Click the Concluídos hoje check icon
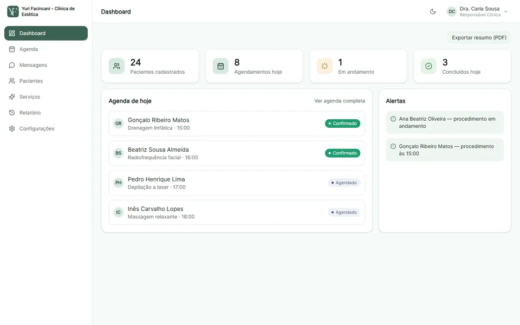520x325 pixels. coord(428,66)
